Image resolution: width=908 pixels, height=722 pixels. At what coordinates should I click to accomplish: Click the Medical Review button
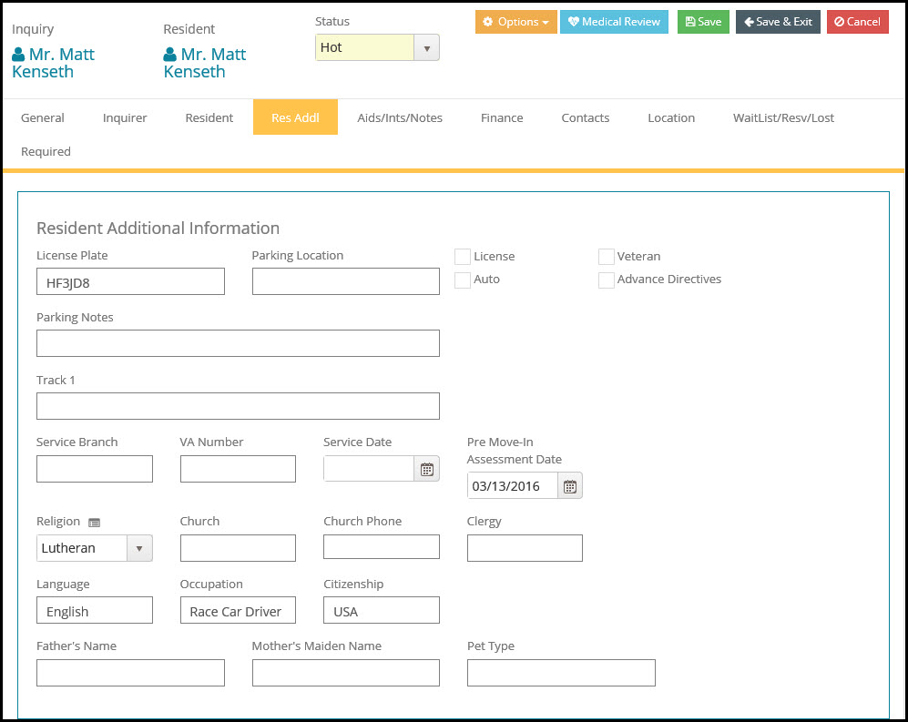point(613,22)
